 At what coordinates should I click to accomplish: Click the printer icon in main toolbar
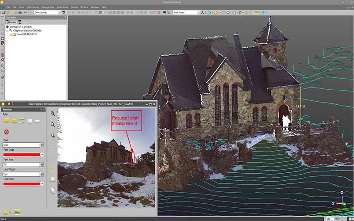point(20,13)
